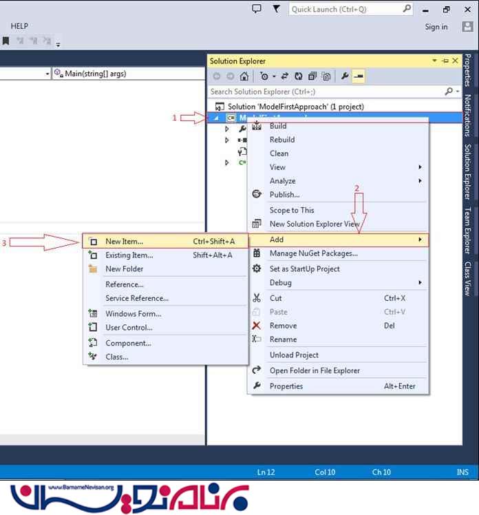This screenshot has width=479, height=515.
Task: Click the bookmark icon in the toolbar
Action: (6, 42)
